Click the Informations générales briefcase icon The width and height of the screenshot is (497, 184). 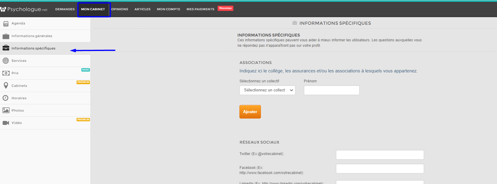[6, 36]
